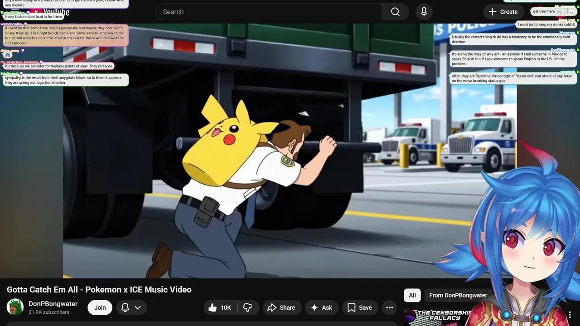Open Share dialog for the video
580x326 pixels.
[281, 307]
